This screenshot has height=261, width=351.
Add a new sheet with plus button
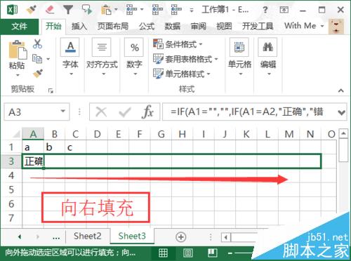pos(180,237)
